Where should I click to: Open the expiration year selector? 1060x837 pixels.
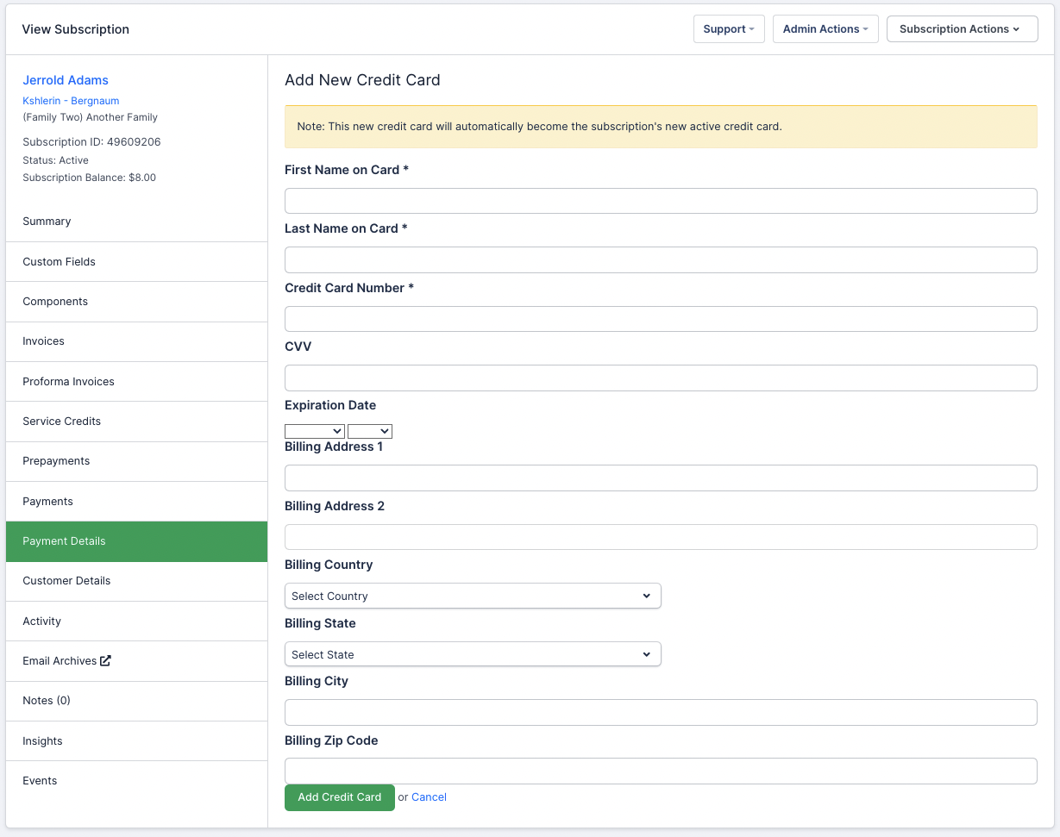(x=370, y=431)
